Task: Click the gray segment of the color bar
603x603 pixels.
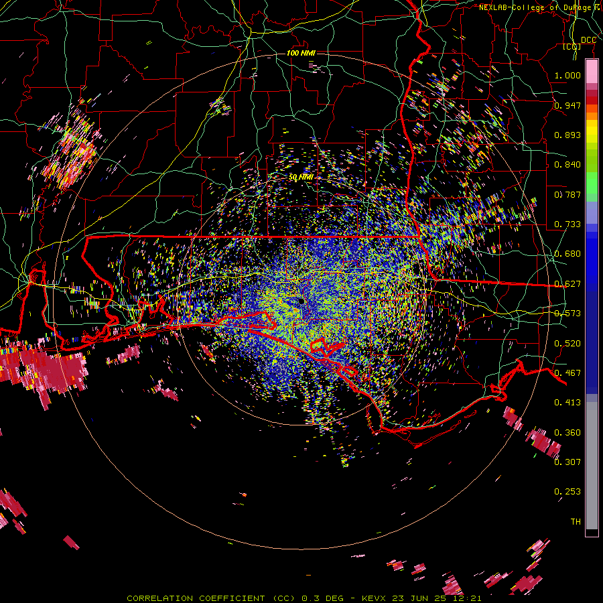Action: coord(592,466)
